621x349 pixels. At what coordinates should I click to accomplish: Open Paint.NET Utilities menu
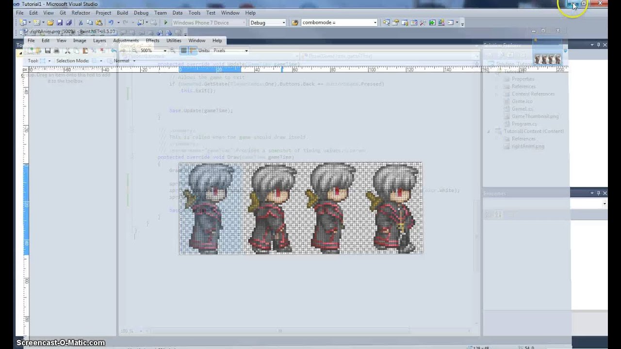click(x=174, y=41)
